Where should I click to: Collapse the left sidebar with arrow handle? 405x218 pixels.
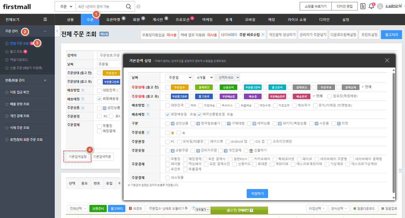(57, 31)
